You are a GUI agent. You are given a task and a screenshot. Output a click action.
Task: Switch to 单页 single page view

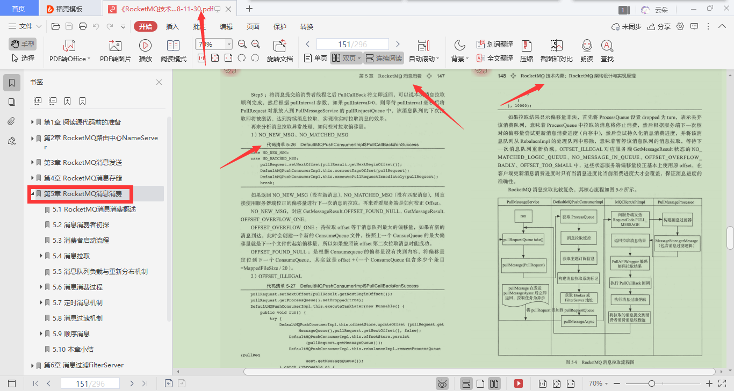pos(315,58)
